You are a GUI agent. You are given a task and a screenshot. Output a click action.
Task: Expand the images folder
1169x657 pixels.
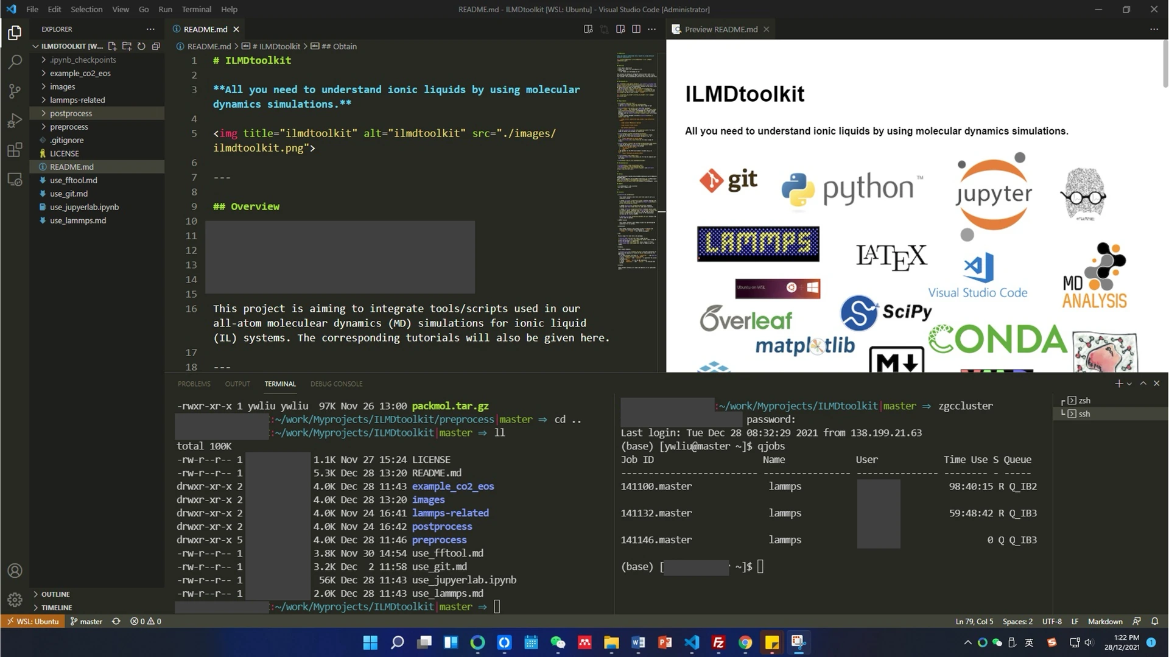click(x=97, y=86)
